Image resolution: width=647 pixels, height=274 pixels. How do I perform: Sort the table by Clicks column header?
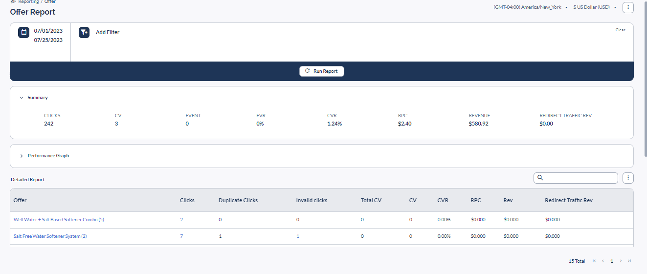click(187, 200)
